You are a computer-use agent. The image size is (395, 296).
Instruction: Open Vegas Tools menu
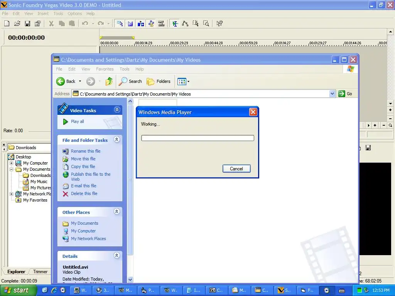tap(58, 13)
